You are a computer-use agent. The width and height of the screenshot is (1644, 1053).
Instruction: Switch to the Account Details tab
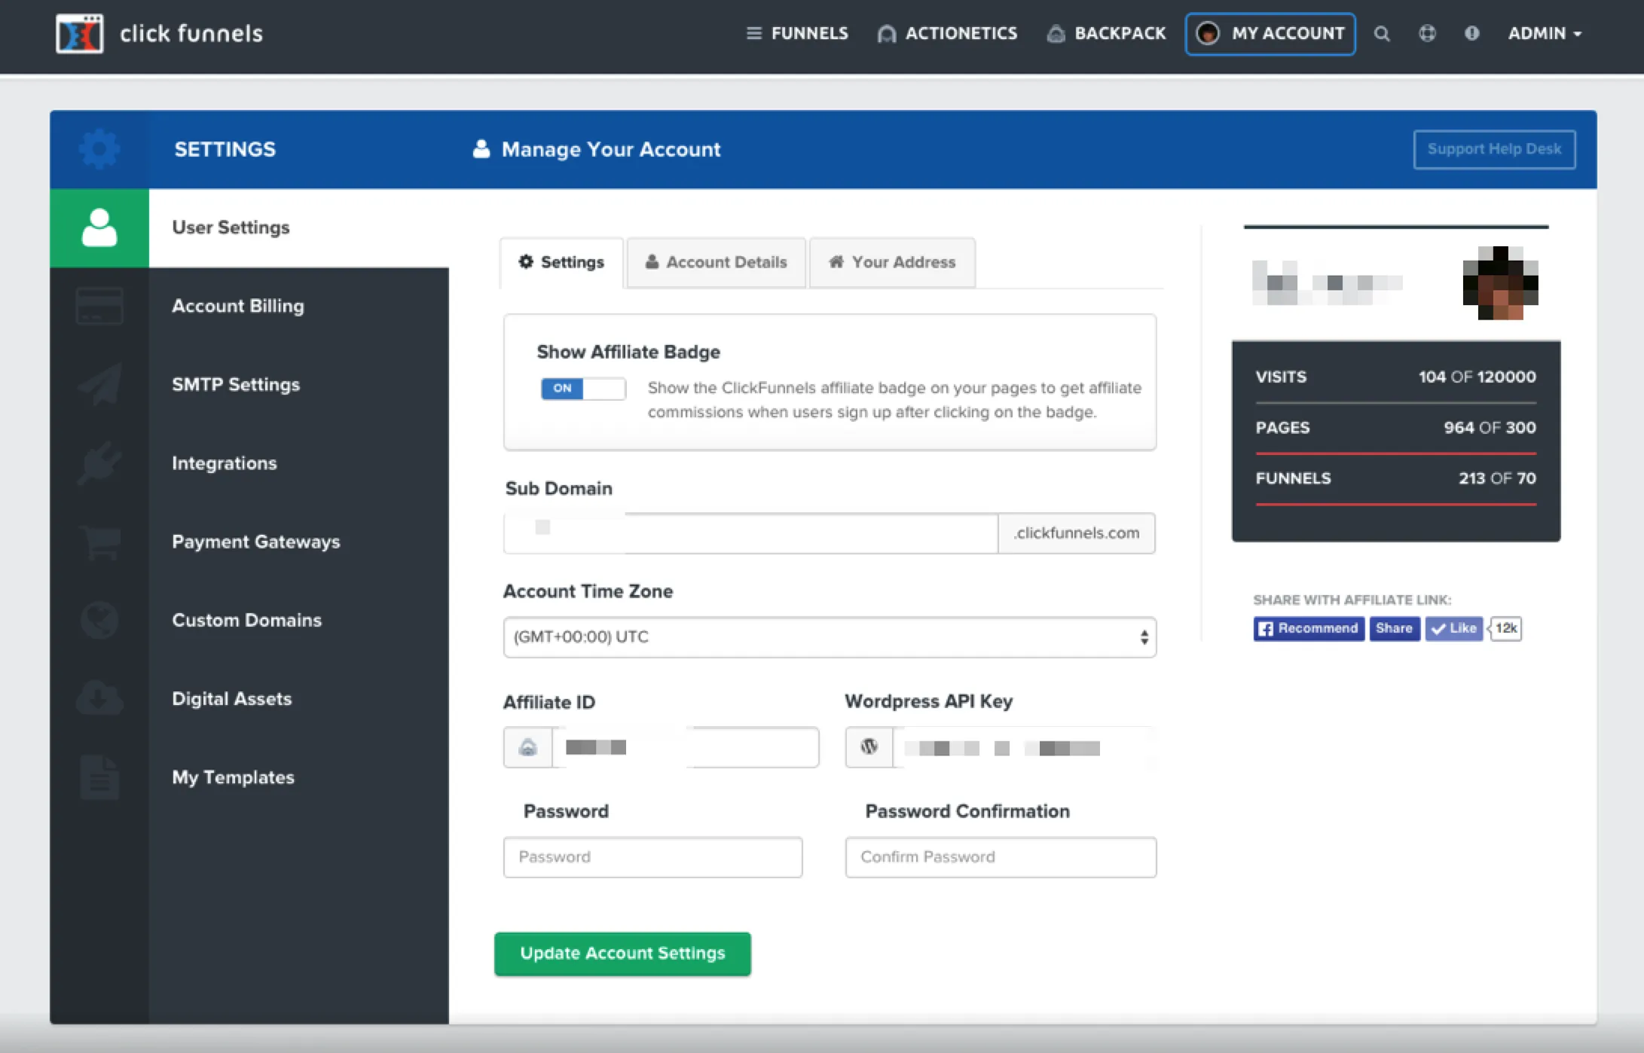tap(716, 262)
